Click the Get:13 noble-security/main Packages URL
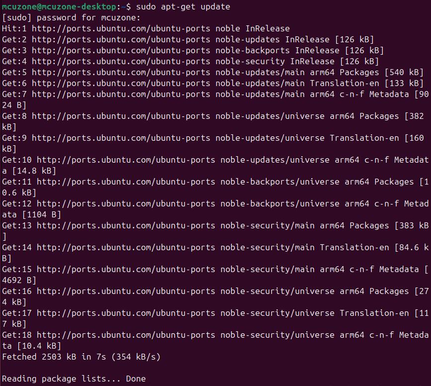Viewport: 431px width, 386px height. pos(126,225)
